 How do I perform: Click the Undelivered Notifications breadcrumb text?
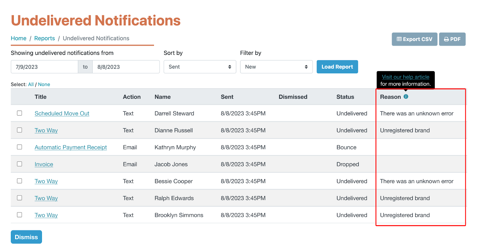[x=96, y=38]
